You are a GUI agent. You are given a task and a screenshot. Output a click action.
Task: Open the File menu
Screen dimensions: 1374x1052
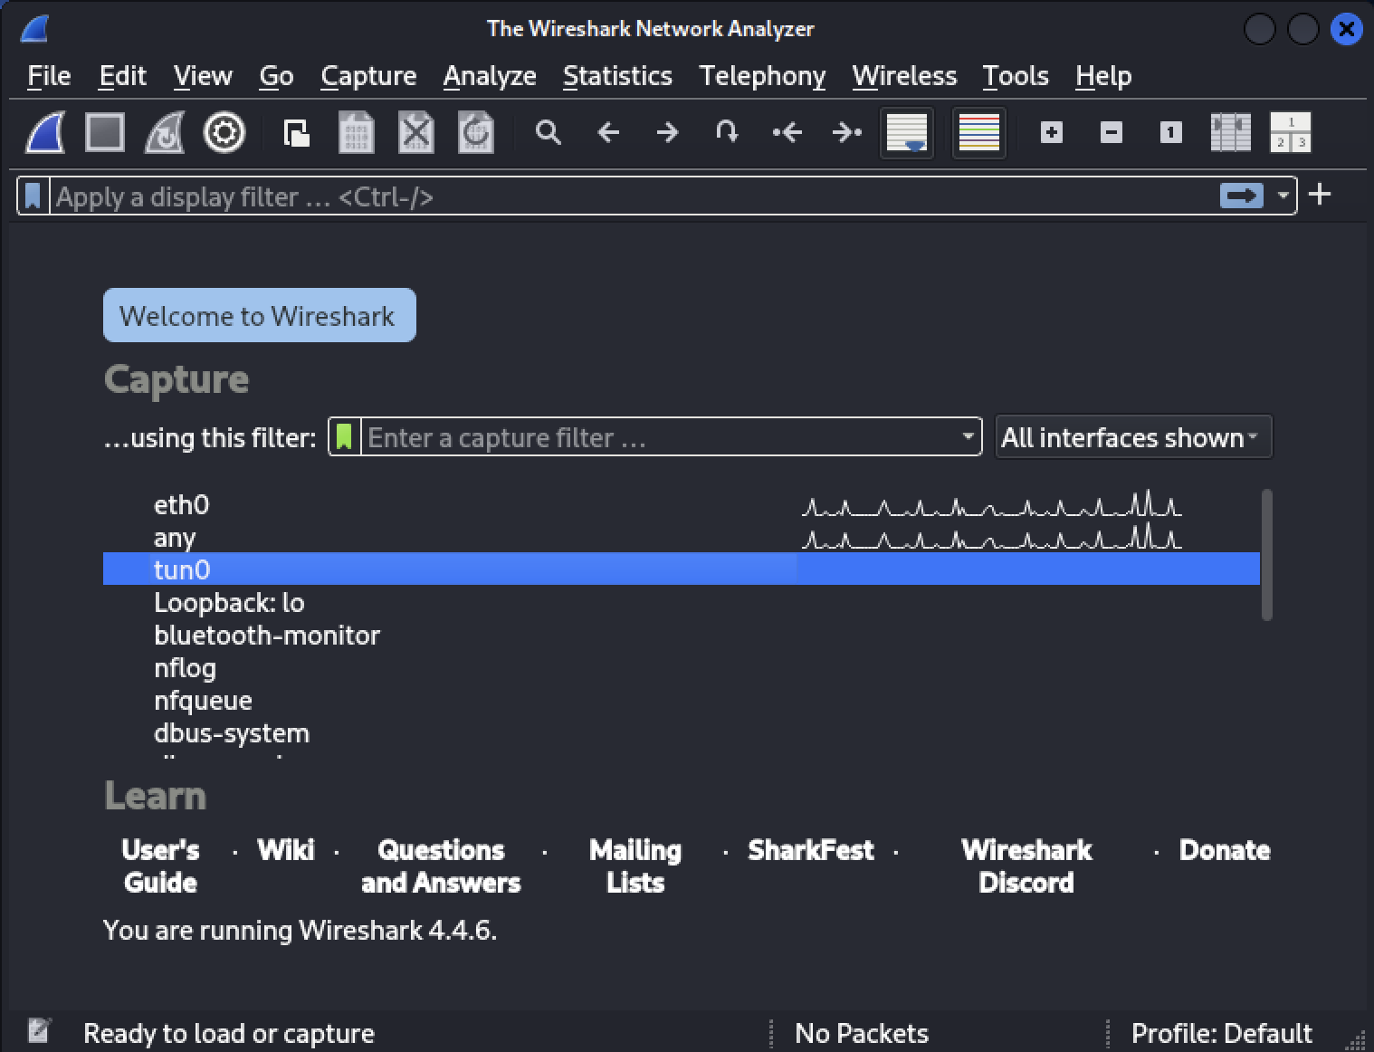tap(49, 76)
